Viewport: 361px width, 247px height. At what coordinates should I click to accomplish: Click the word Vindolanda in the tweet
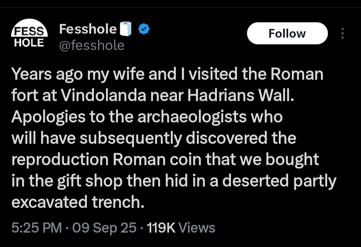[103, 95]
